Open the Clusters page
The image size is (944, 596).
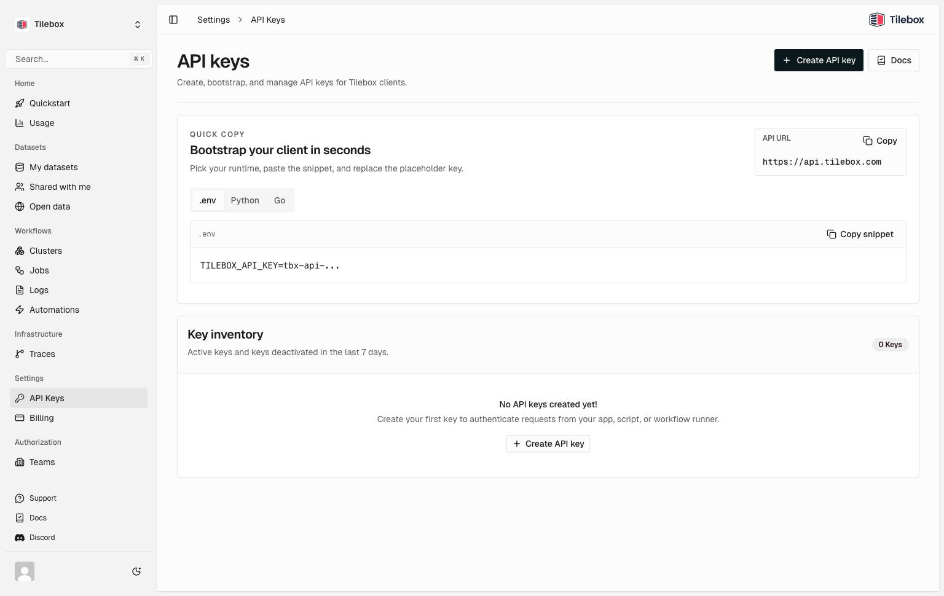point(79,251)
